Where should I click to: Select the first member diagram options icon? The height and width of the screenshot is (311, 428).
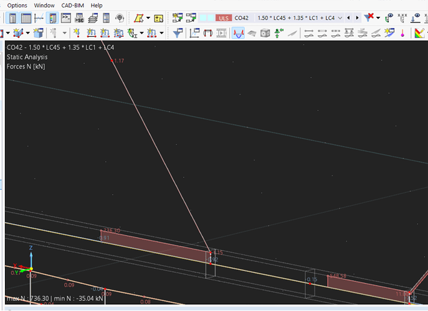(309, 33)
